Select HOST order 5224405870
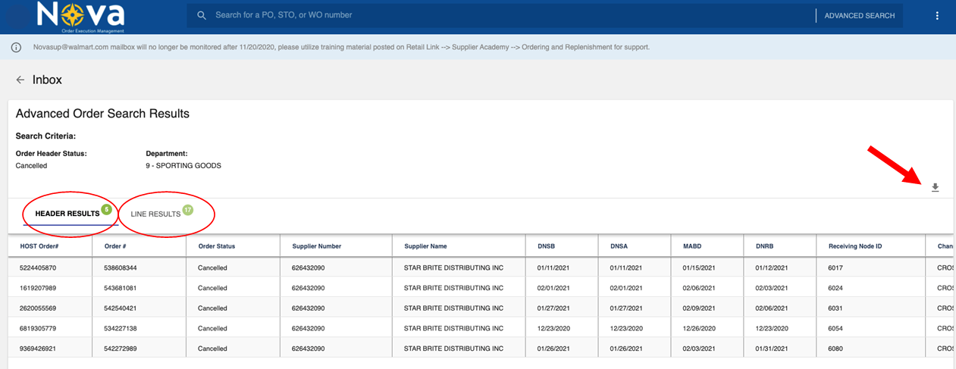This screenshot has height=369, width=956. (x=38, y=268)
